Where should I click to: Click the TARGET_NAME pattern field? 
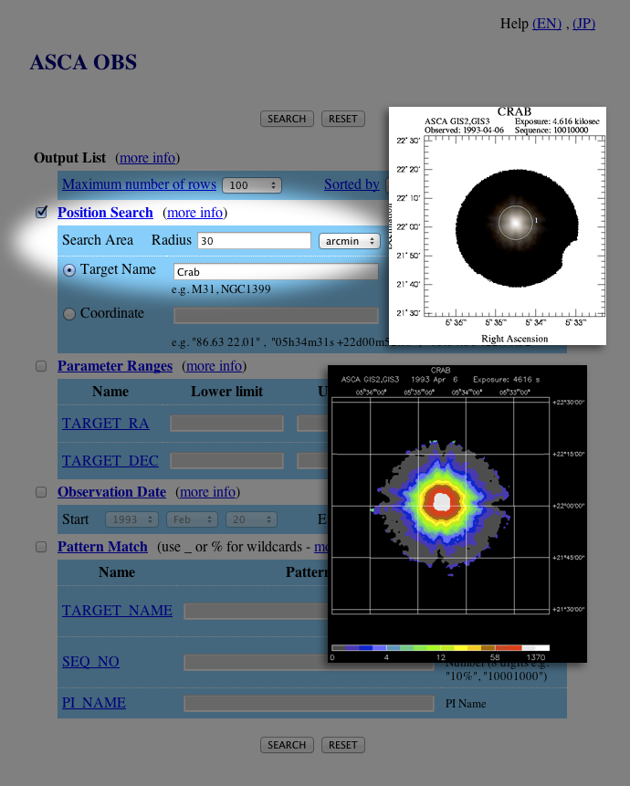pos(256,611)
